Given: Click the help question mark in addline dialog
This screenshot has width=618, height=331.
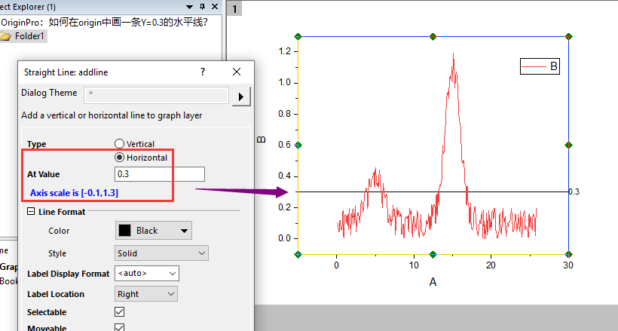Looking at the screenshot, I should [202, 72].
